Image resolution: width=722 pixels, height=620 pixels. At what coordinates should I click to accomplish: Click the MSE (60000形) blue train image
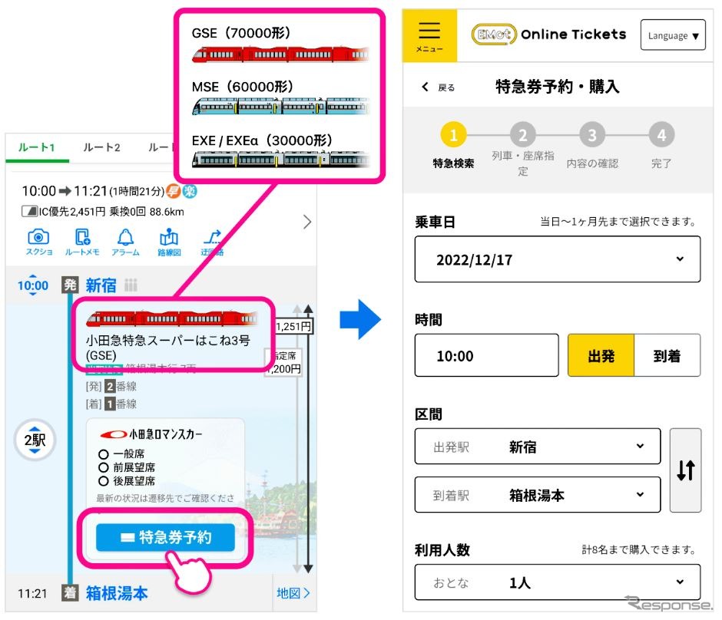280,106
